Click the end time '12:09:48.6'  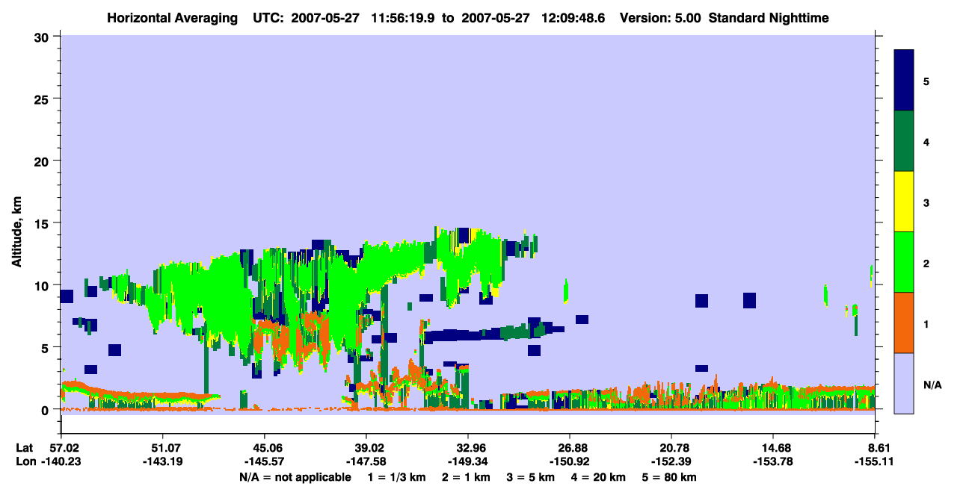(x=575, y=17)
